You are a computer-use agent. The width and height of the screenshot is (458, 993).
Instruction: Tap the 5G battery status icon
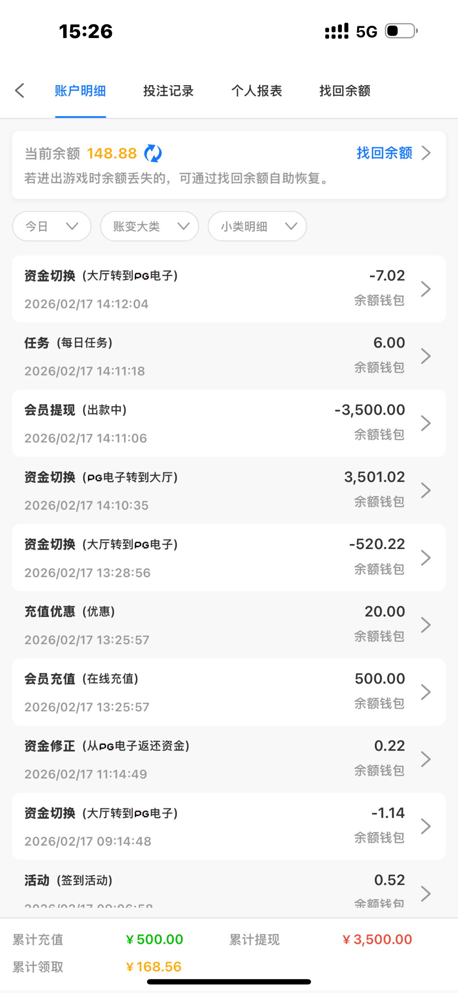click(x=401, y=31)
